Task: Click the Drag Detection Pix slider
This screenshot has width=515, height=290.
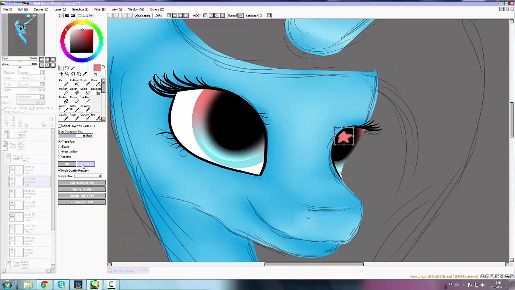Action: (x=76, y=136)
